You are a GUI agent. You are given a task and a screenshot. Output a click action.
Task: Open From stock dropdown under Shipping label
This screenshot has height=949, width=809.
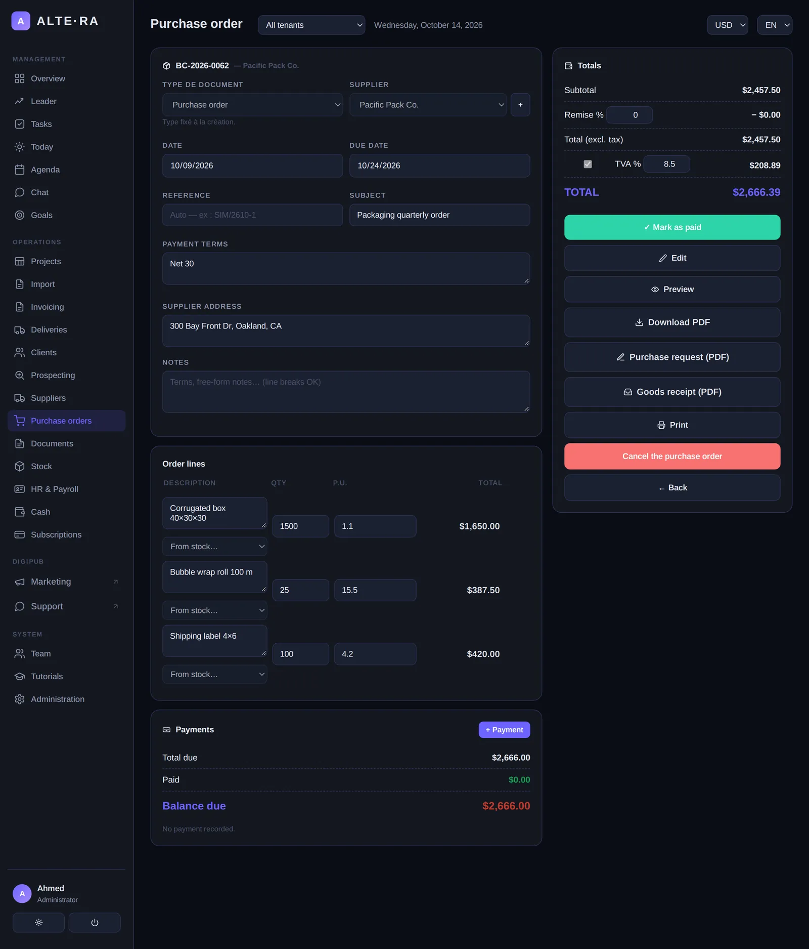214,674
